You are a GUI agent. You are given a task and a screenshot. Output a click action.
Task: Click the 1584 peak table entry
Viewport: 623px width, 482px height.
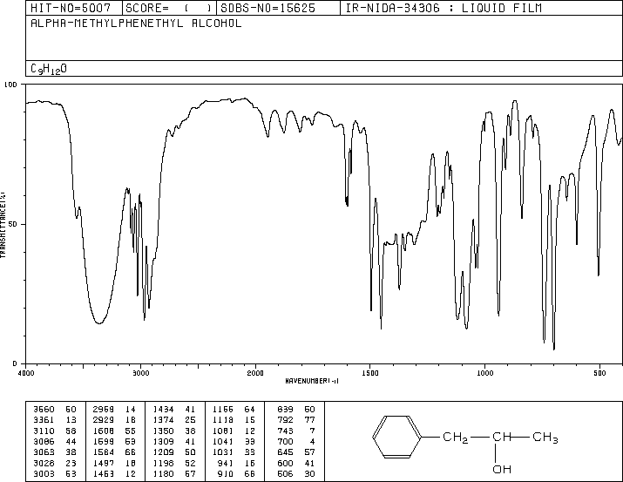(104, 452)
